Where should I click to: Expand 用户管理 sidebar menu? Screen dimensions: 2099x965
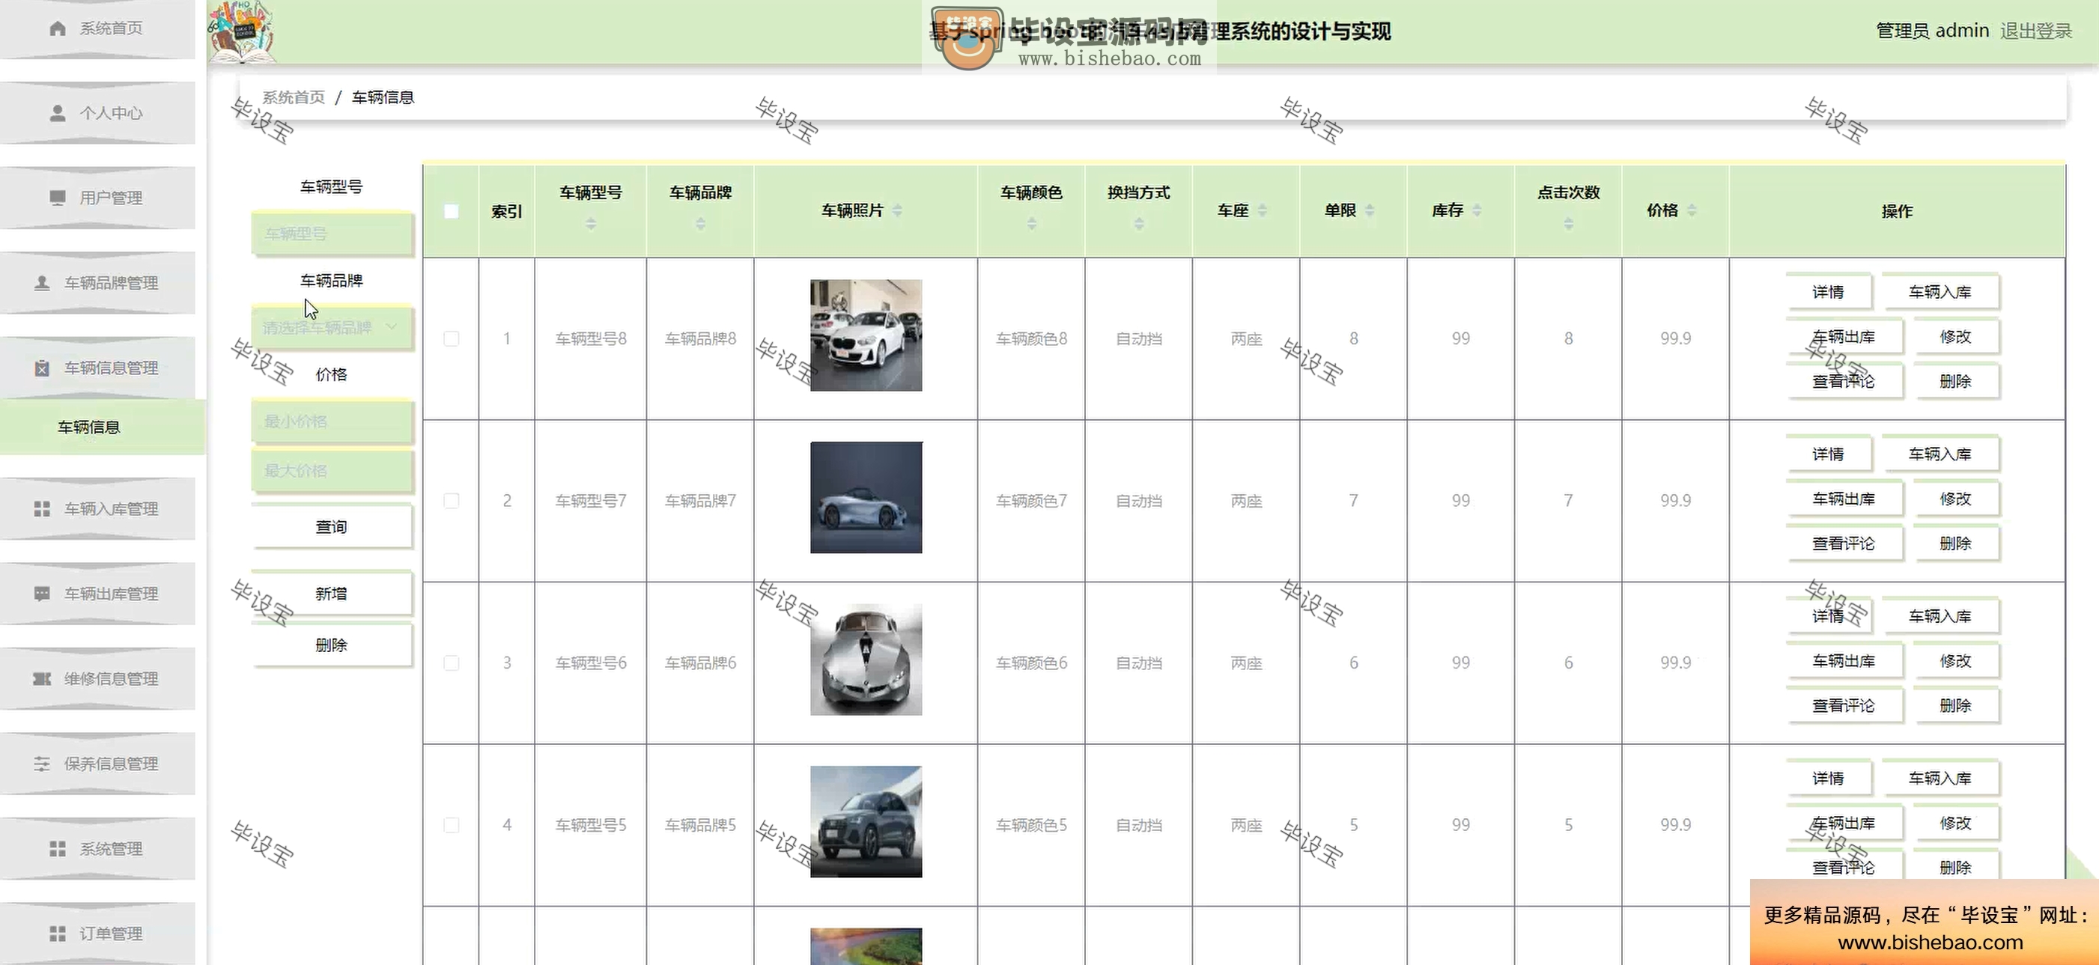[x=98, y=198]
